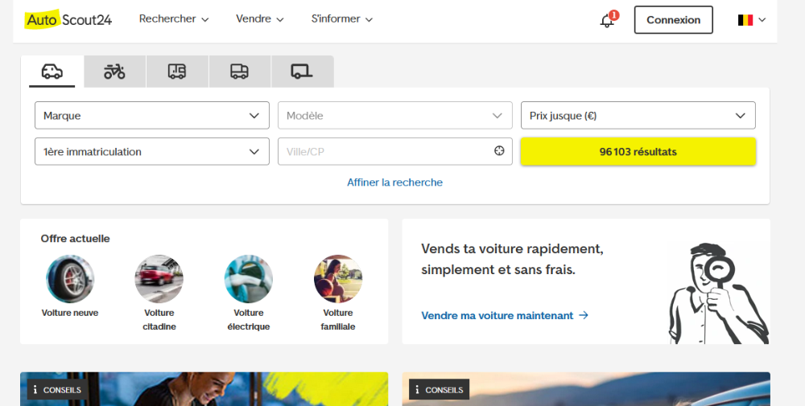Select the car vehicle type tab
805x406 pixels.
click(x=52, y=72)
